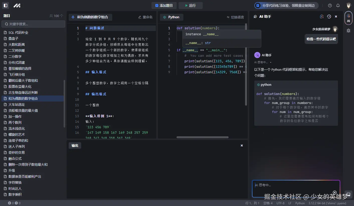354x206 pixels.
Task: Click the code editor vertical scrollbar
Action: pos(246,64)
